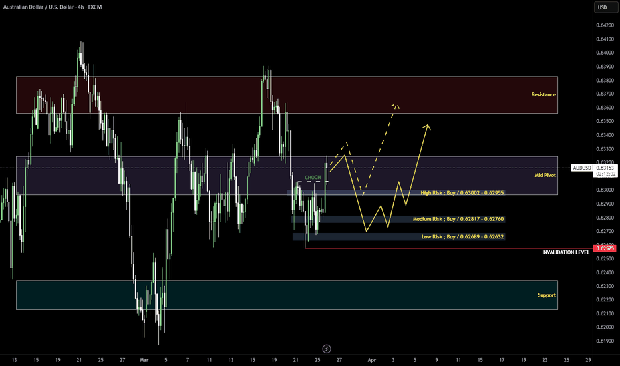Click the CHOCH annotation label
This screenshot has height=366, width=620.
pos(313,177)
